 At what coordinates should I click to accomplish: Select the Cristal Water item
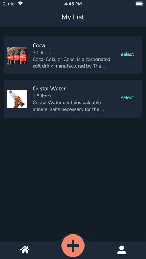(127, 97)
